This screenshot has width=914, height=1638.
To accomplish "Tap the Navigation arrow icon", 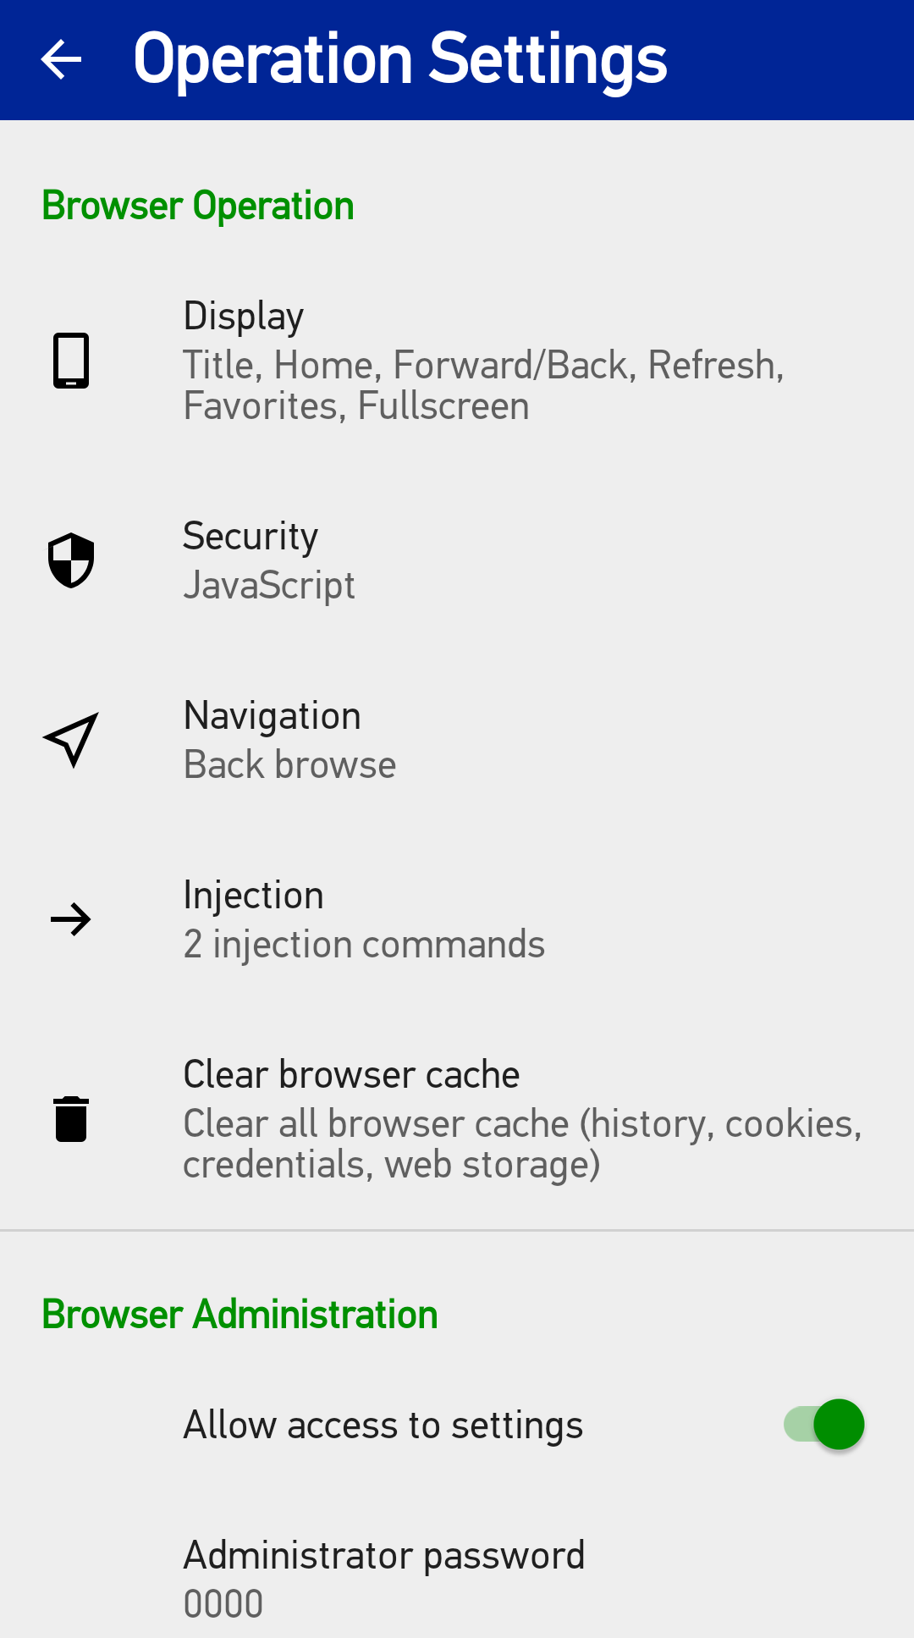I will pyautogui.click(x=71, y=740).
